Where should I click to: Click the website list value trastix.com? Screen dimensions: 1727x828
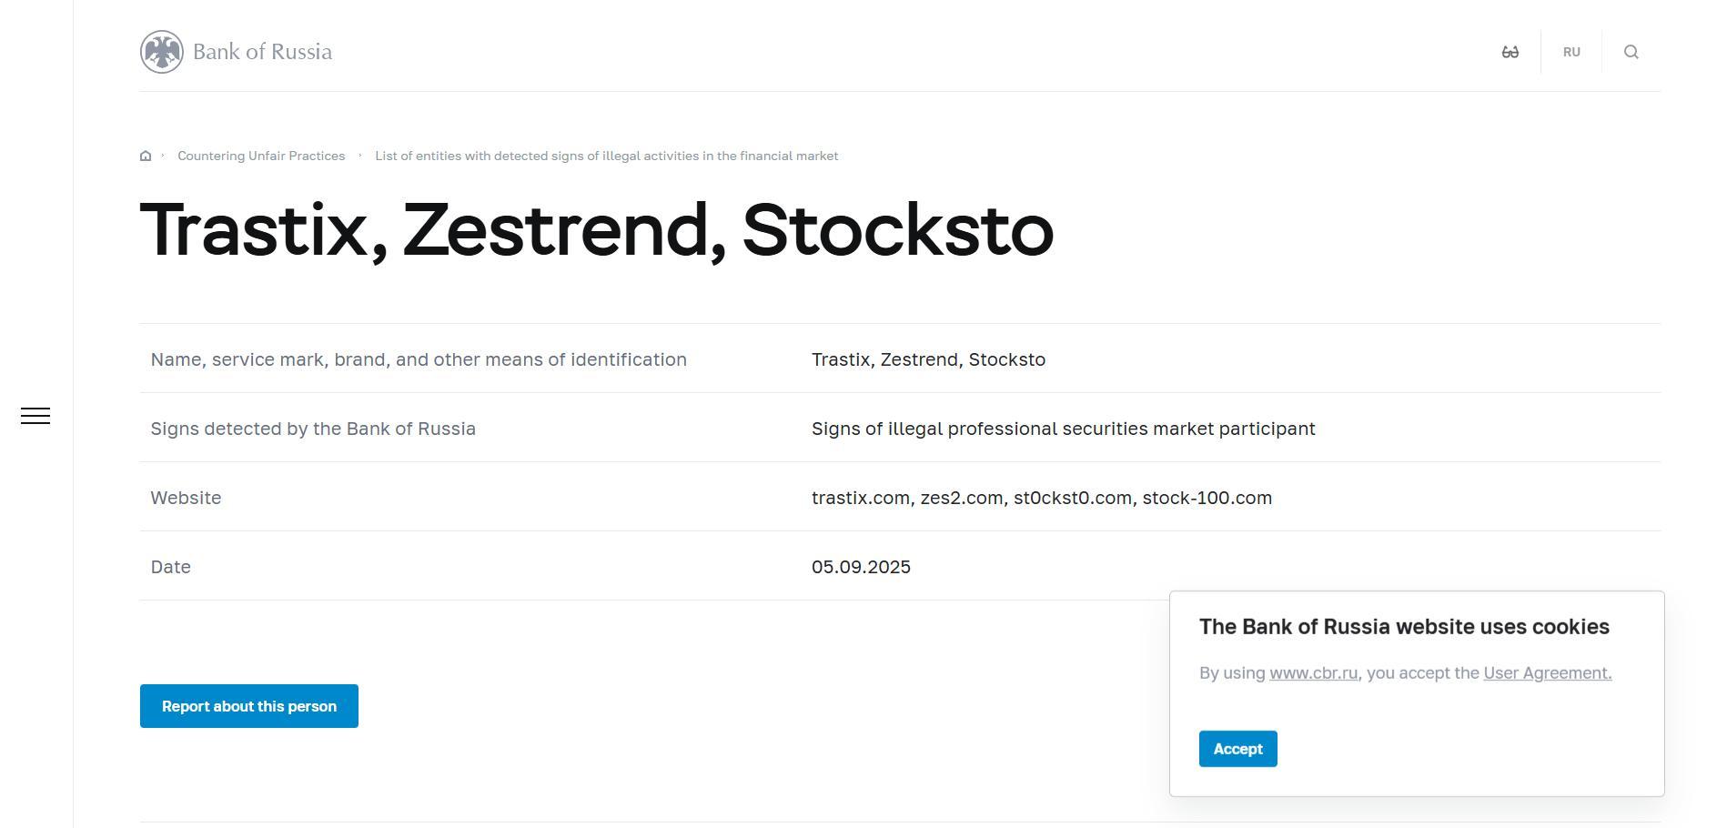click(861, 498)
